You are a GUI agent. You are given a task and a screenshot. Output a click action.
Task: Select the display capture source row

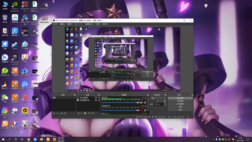click(88, 98)
